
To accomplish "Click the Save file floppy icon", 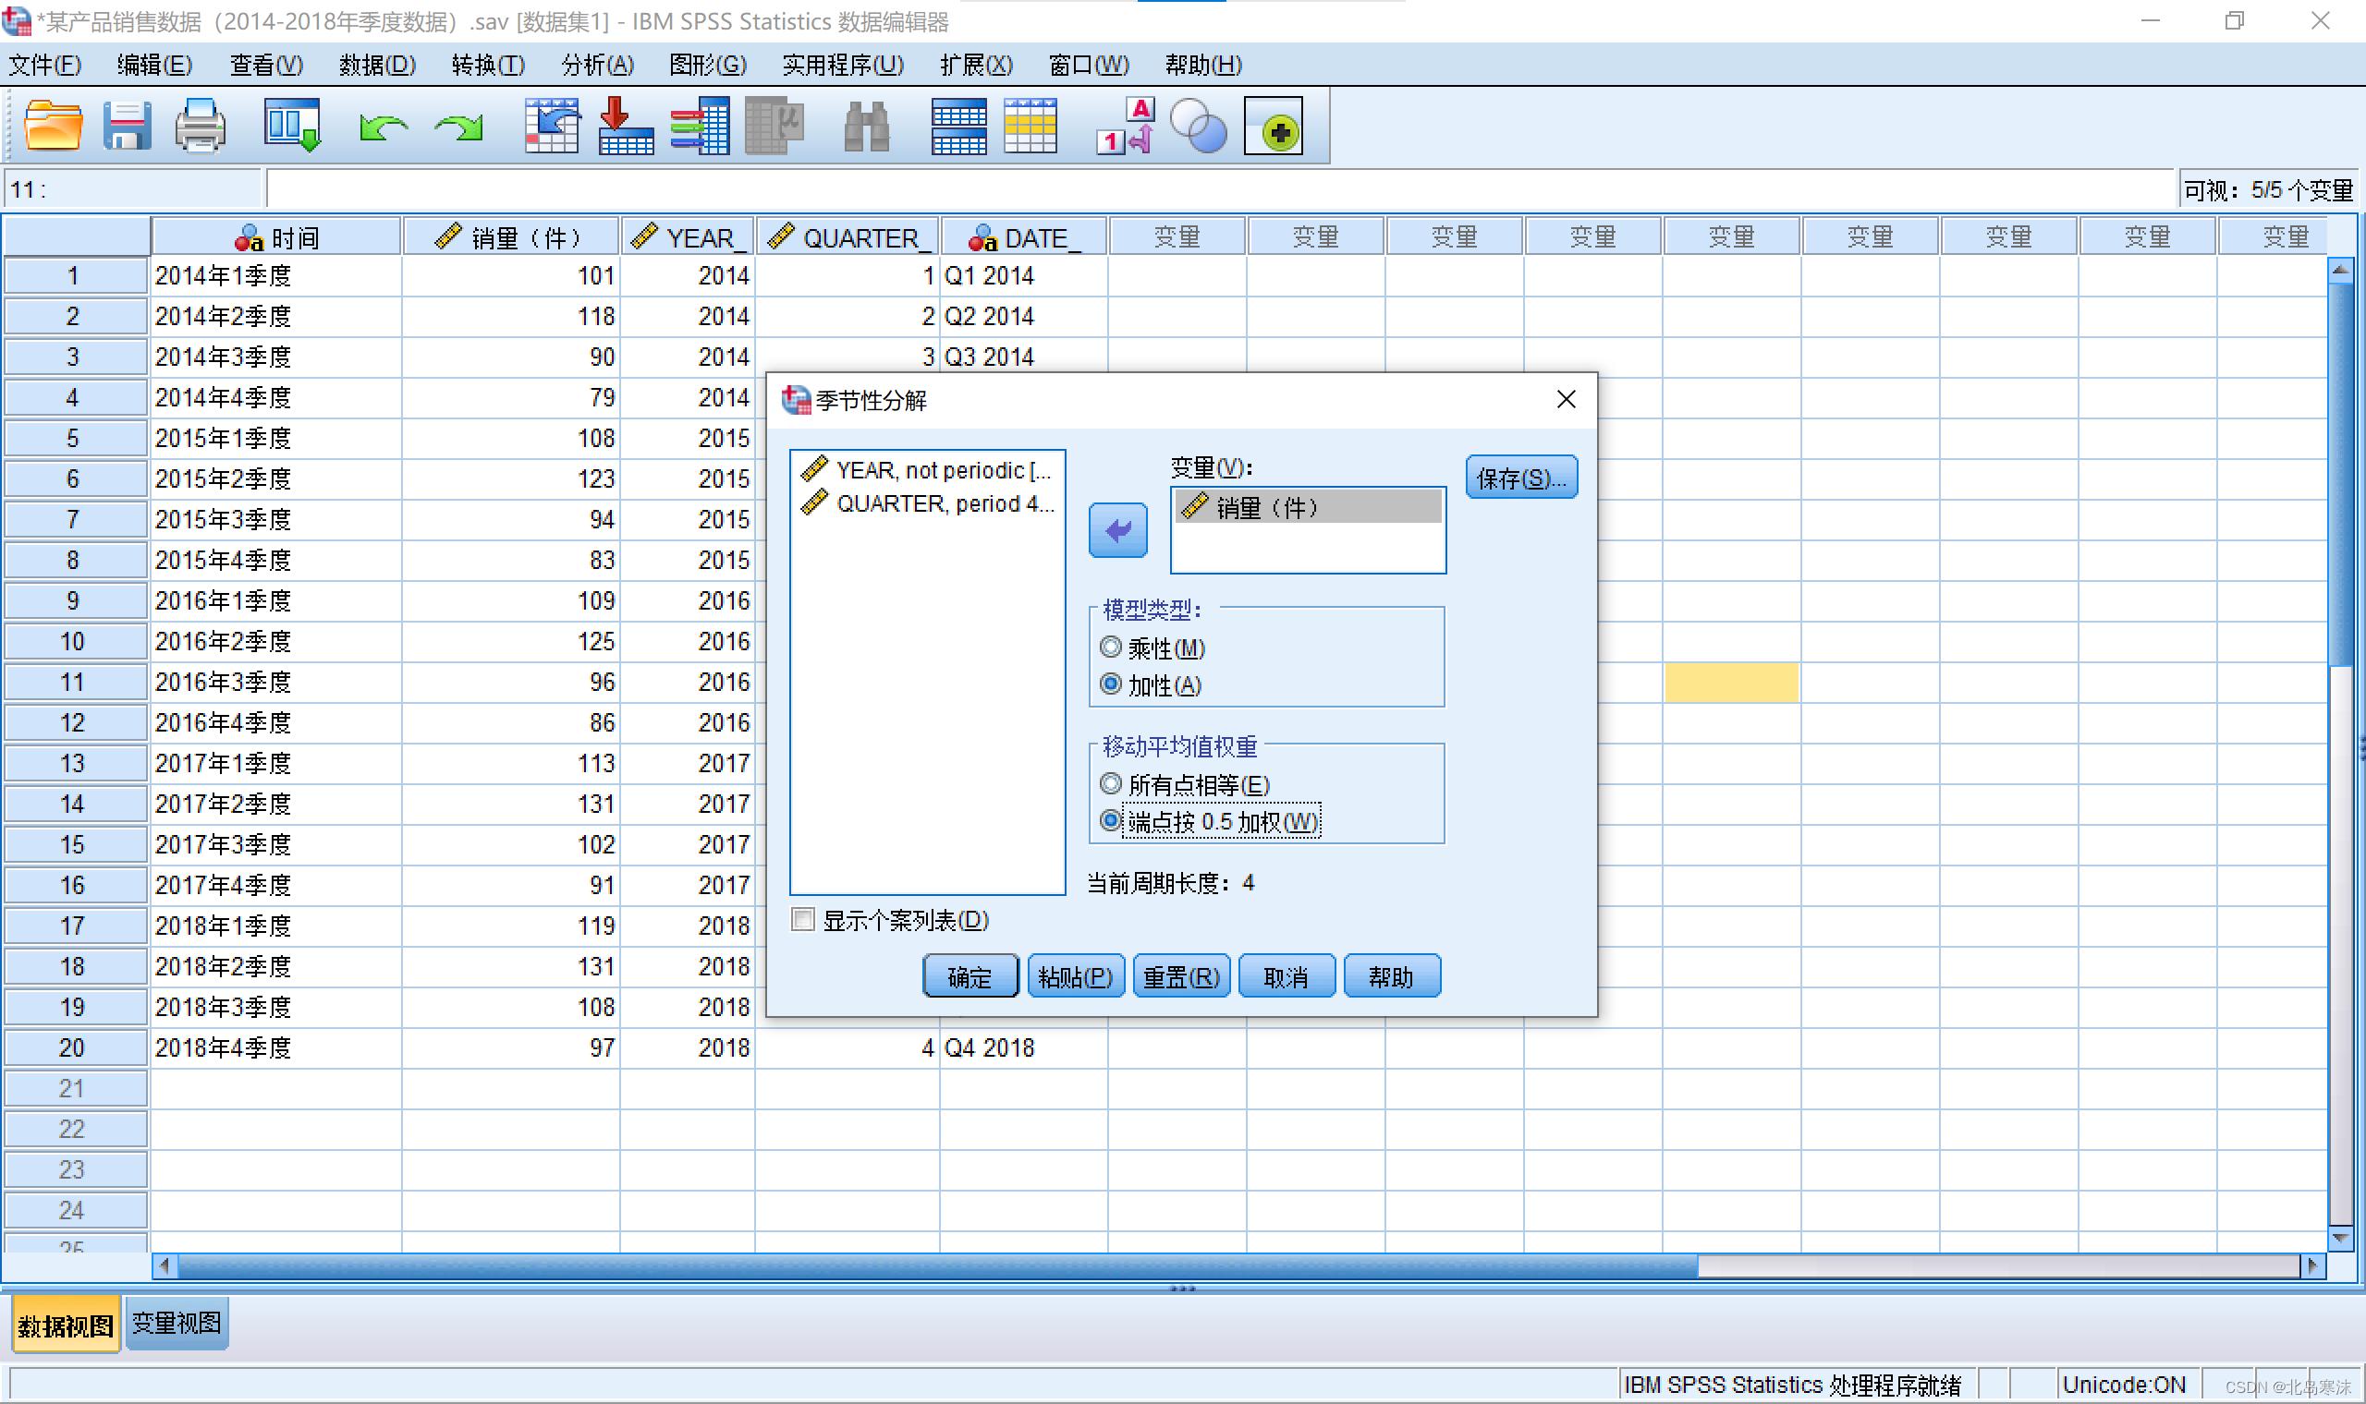I will [126, 126].
